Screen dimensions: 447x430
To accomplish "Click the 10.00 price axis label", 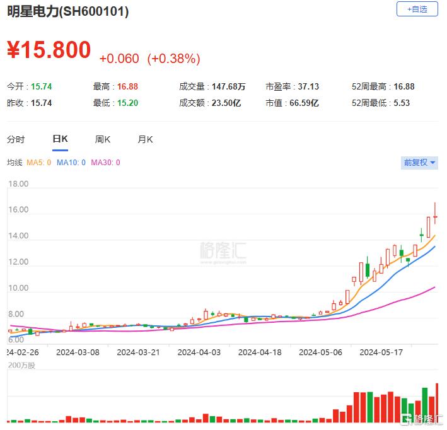I will pos(18,288).
